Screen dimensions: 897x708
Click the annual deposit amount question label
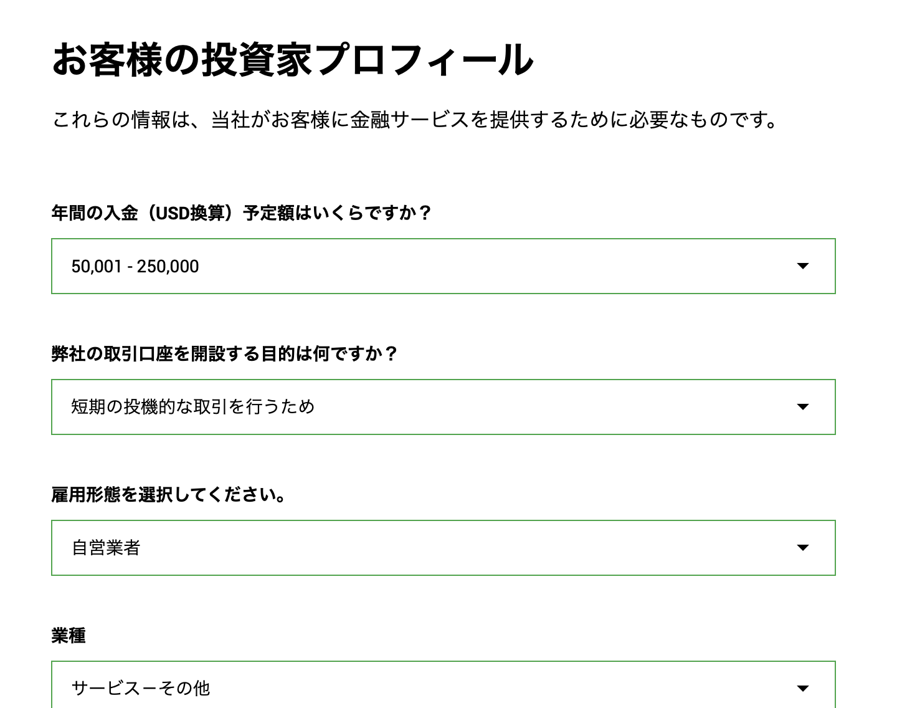[x=241, y=213]
